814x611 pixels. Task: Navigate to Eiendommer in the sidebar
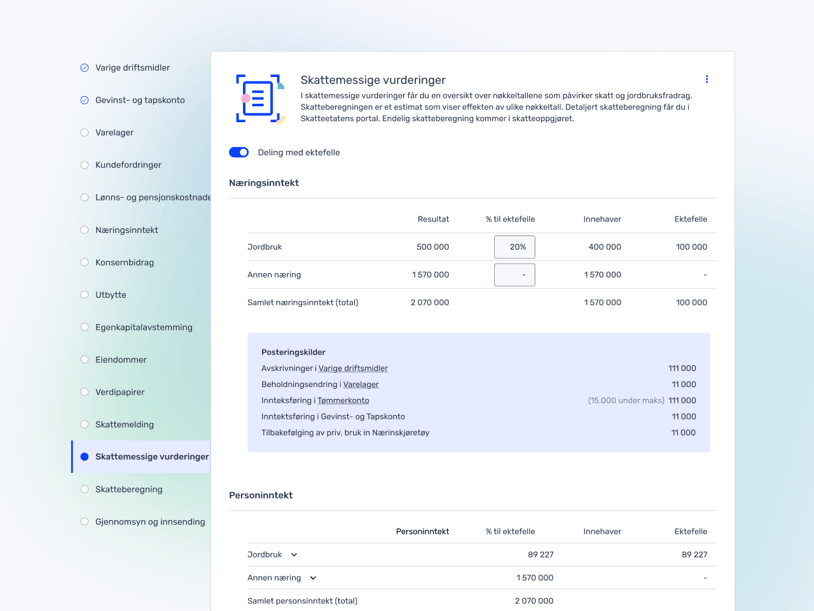(x=121, y=360)
